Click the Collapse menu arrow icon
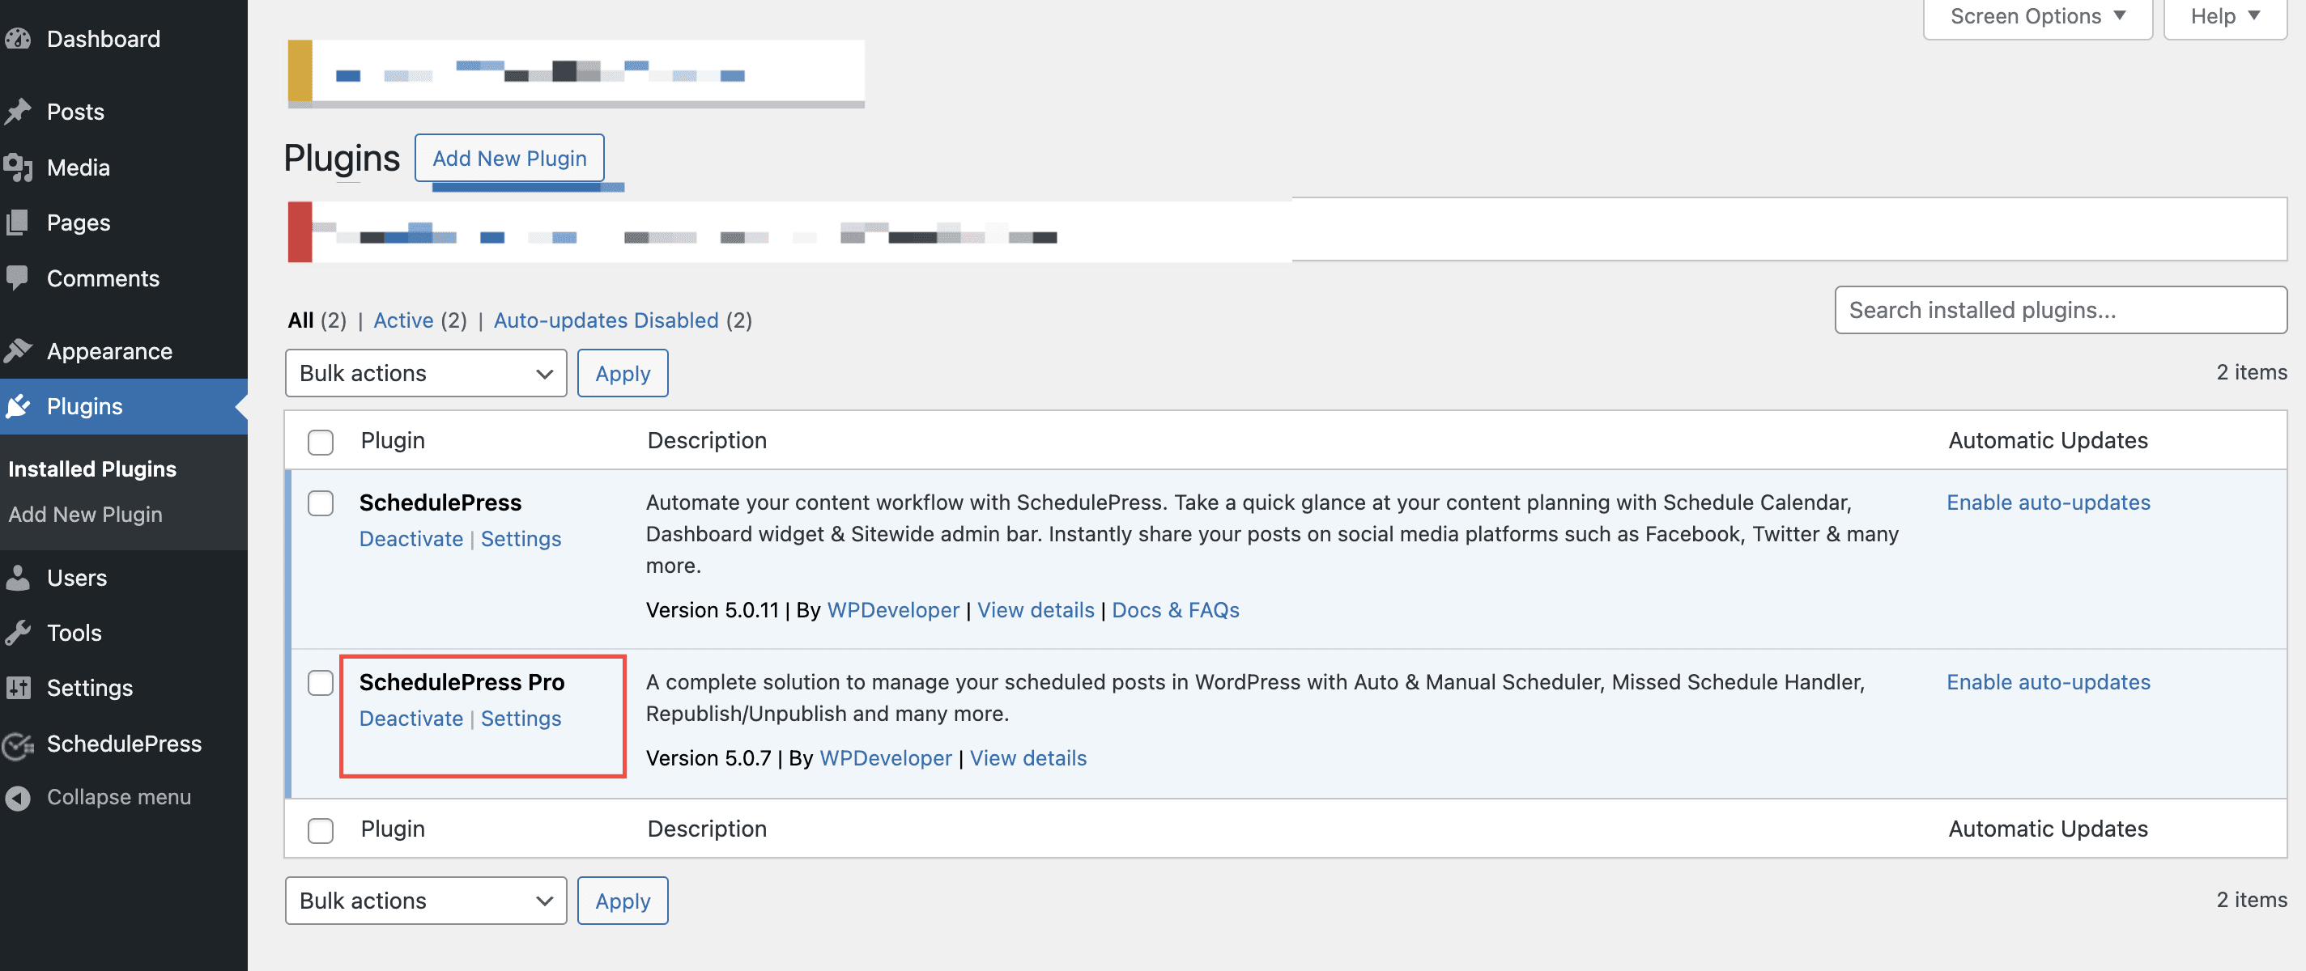This screenshot has height=971, width=2306. click(x=18, y=797)
